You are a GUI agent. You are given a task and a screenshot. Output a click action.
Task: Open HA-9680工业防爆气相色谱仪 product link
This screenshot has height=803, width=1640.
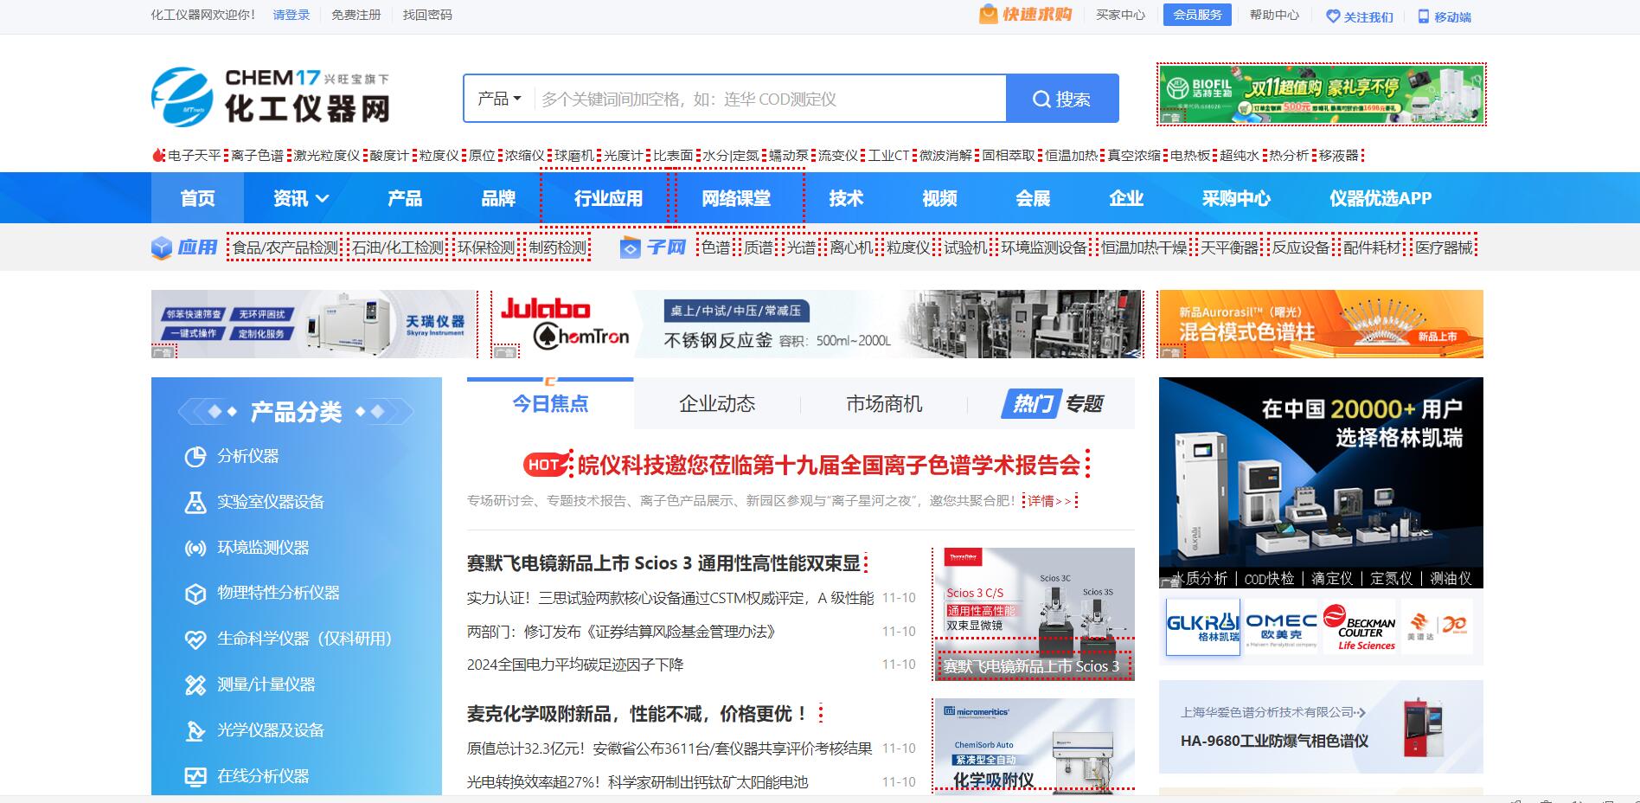[1274, 741]
